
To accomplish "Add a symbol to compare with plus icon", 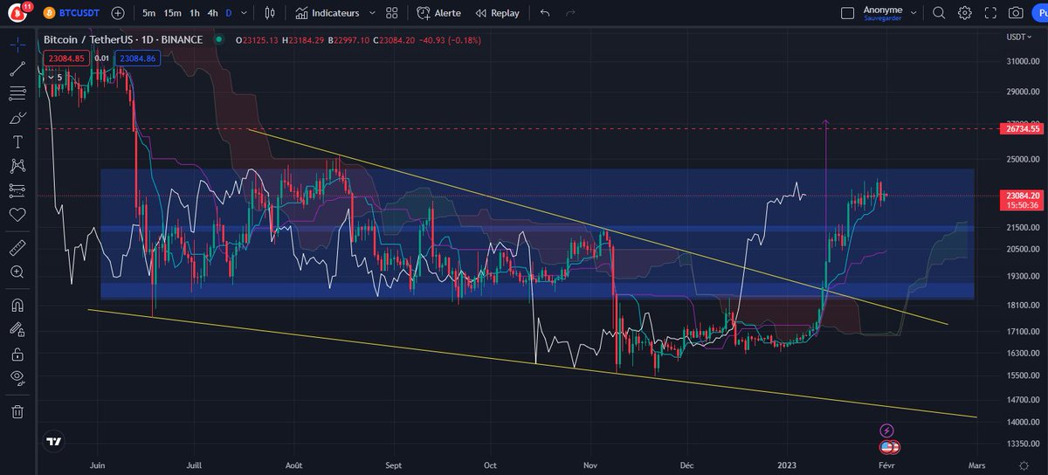I will [118, 13].
